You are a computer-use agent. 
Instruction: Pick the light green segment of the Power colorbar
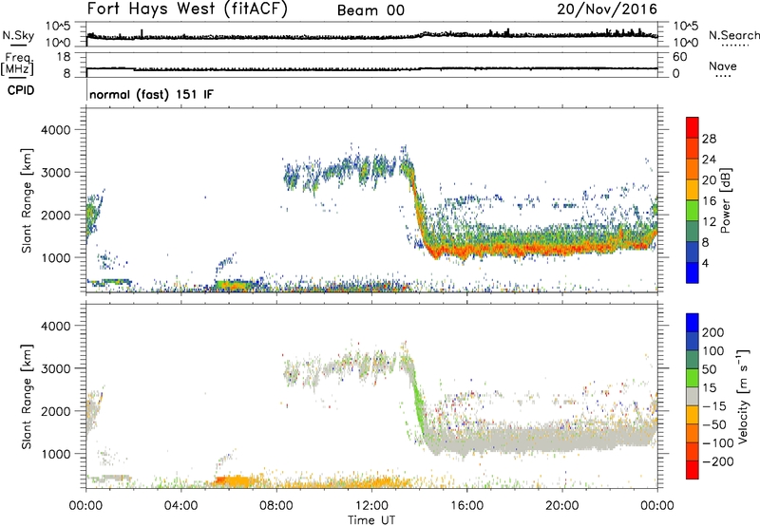click(x=693, y=210)
